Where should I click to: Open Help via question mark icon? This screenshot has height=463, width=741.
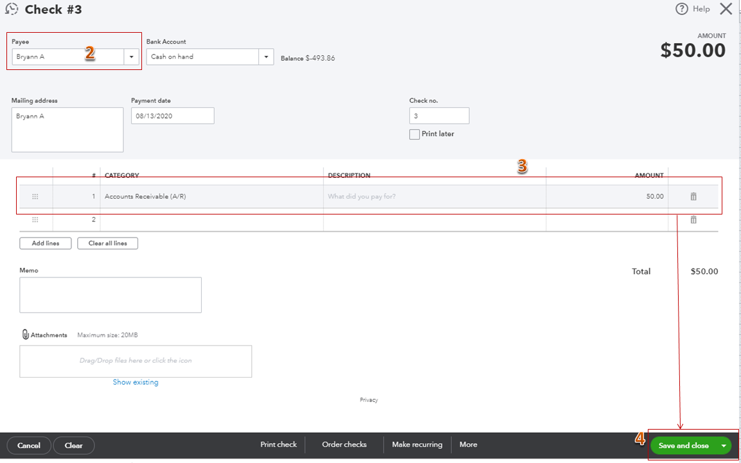(x=682, y=9)
